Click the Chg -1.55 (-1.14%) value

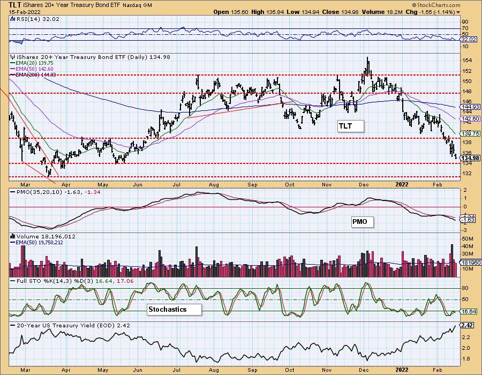pyautogui.click(x=431, y=12)
